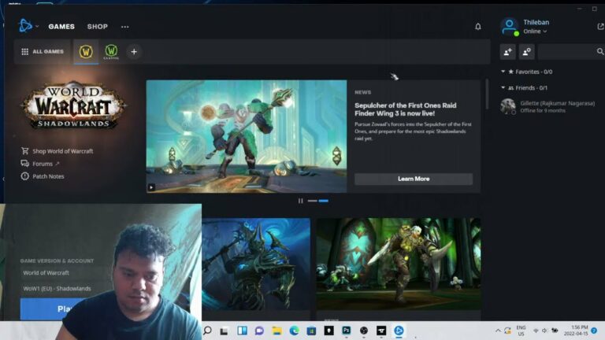This screenshot has height=340, width=605.
Task: Launch Microsoft Edge from the taskbar
Action: 294,331
